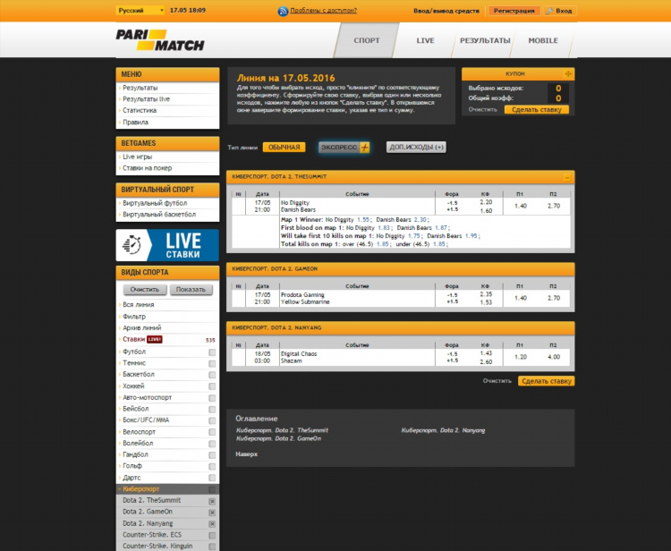This screenshot has width=671, height=551.
Task: Collapse the Dota 2 TheSummit section
Action: coord(567,177)
